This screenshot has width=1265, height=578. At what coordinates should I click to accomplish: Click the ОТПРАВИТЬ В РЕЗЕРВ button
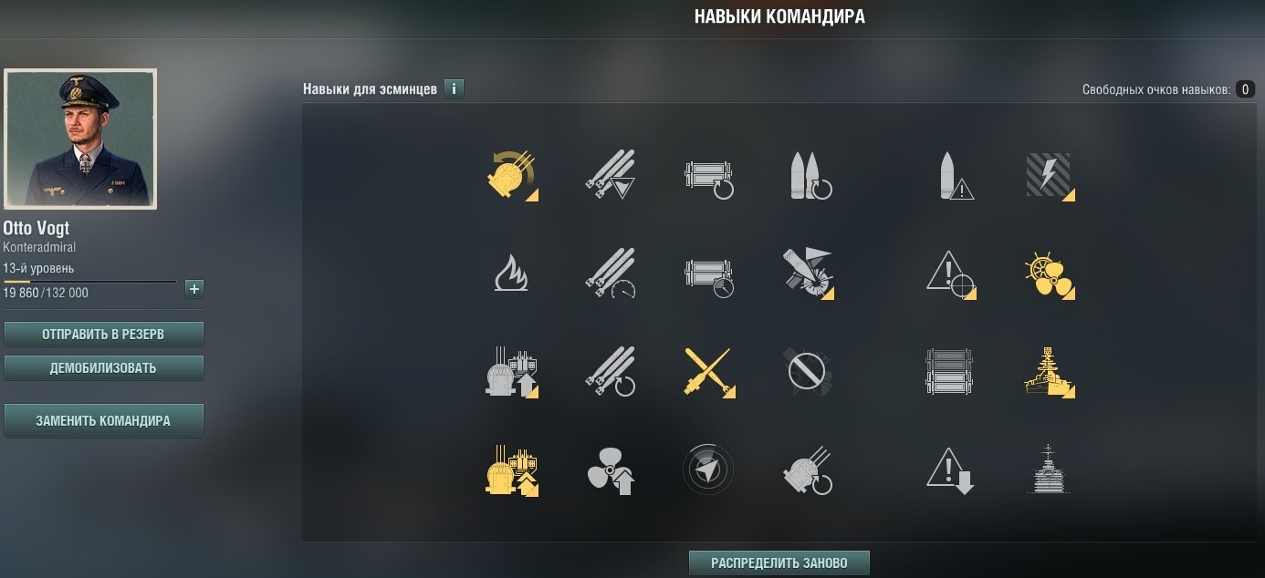[103, 335]
